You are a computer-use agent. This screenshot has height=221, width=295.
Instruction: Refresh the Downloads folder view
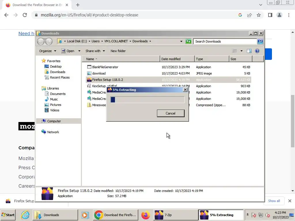pos(188,41)
